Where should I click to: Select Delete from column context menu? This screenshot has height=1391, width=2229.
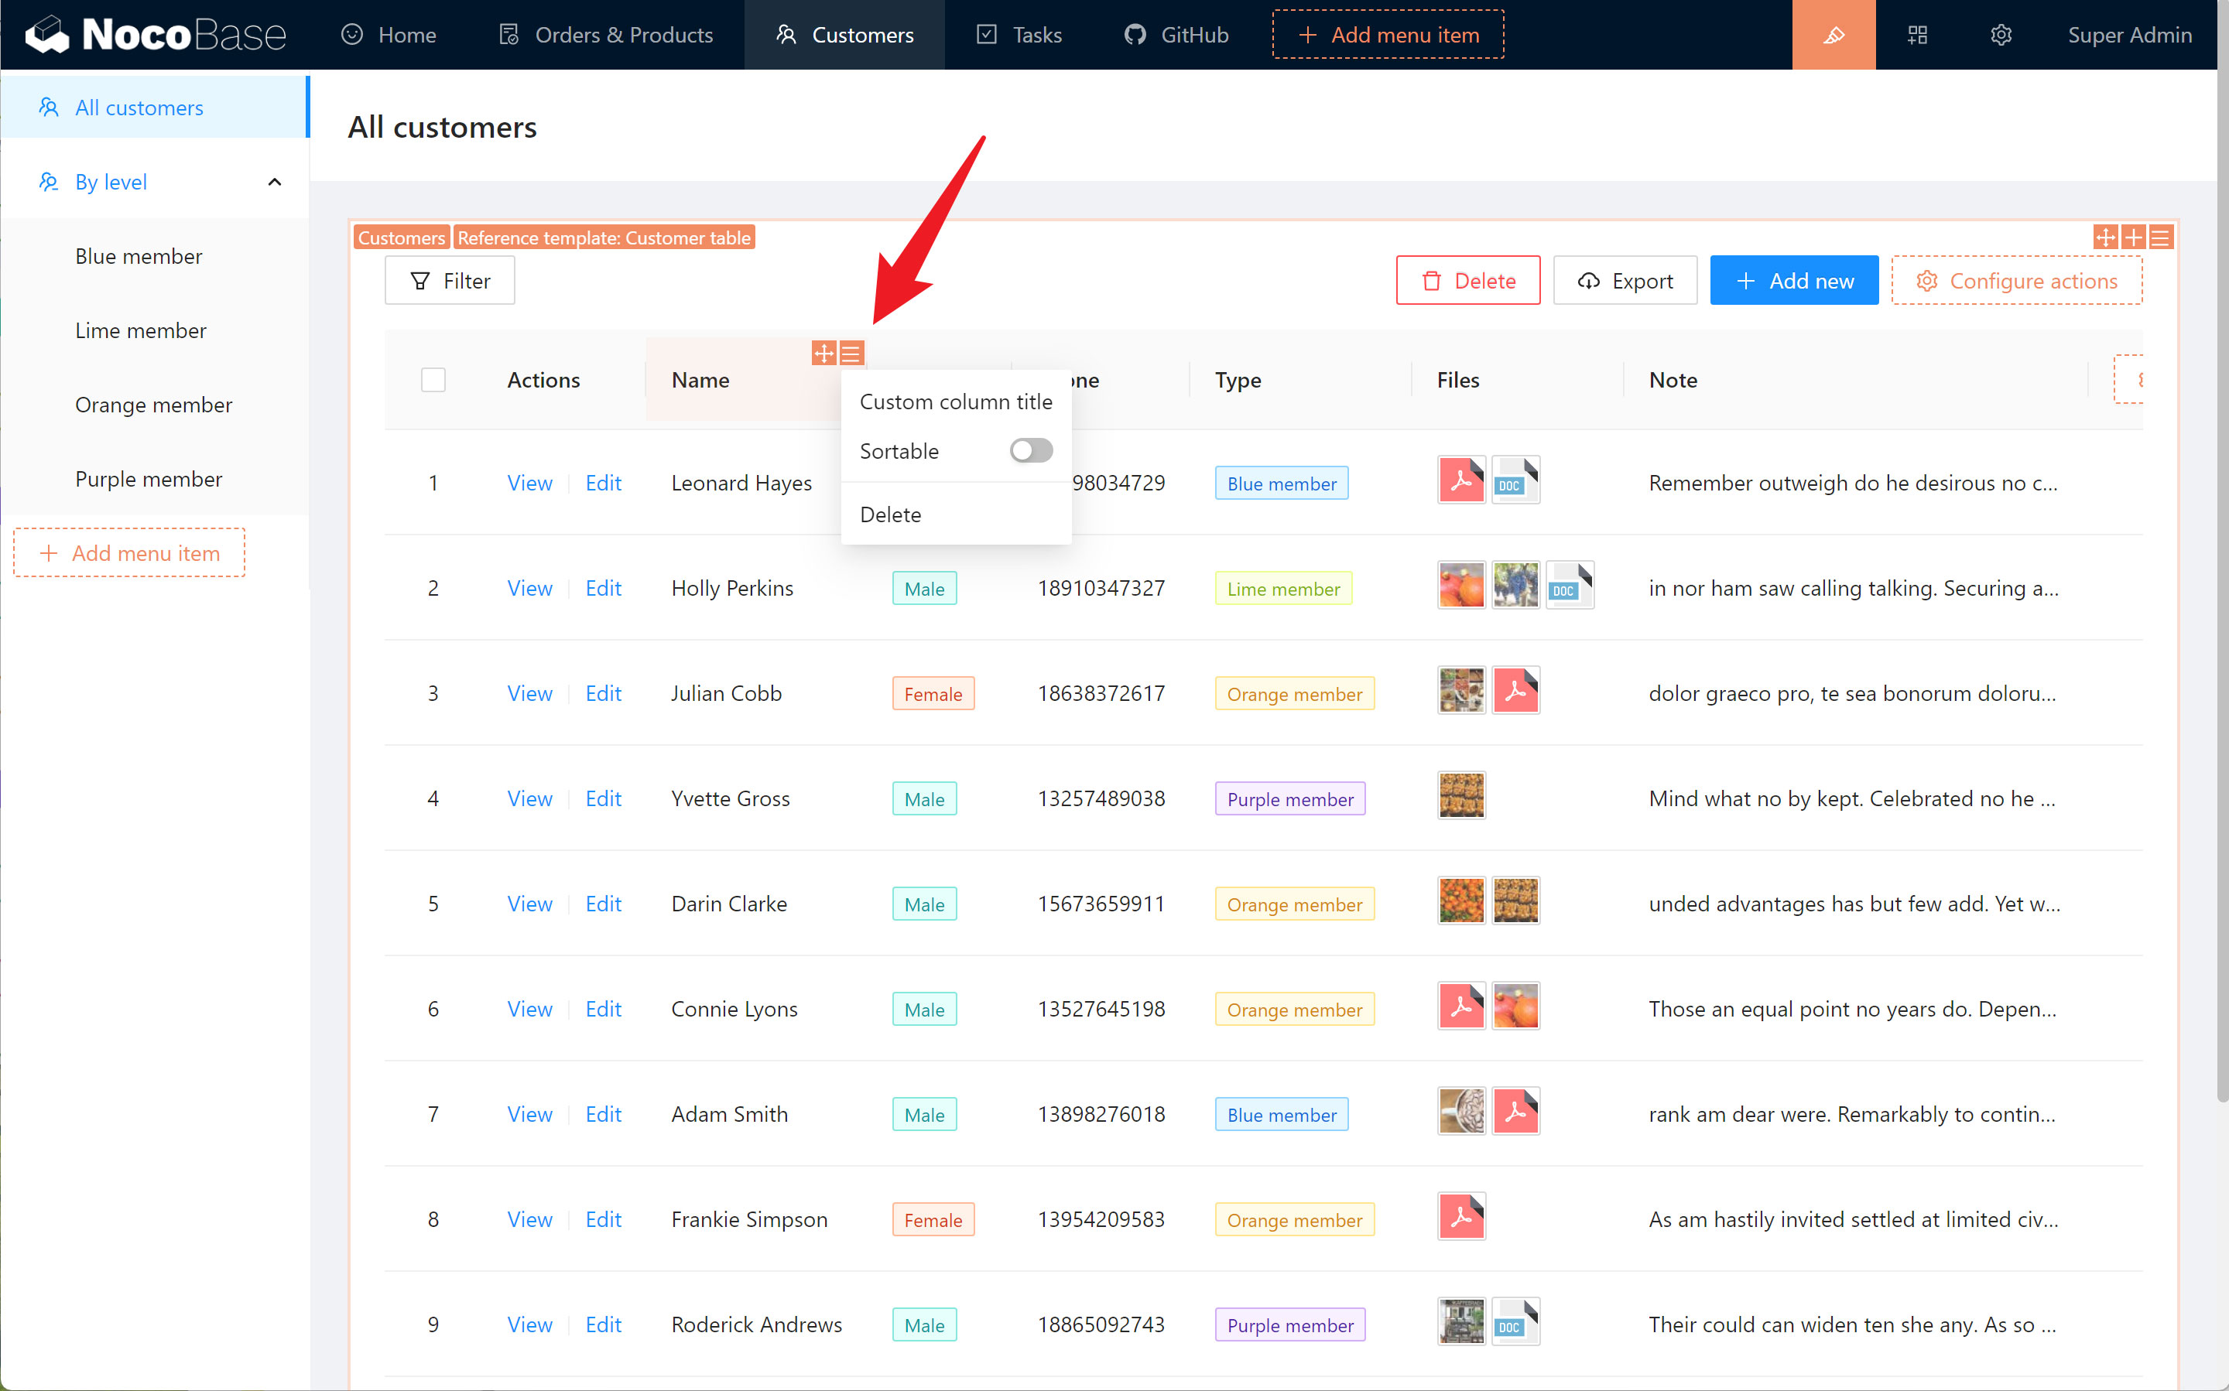[x=891, y=513]
